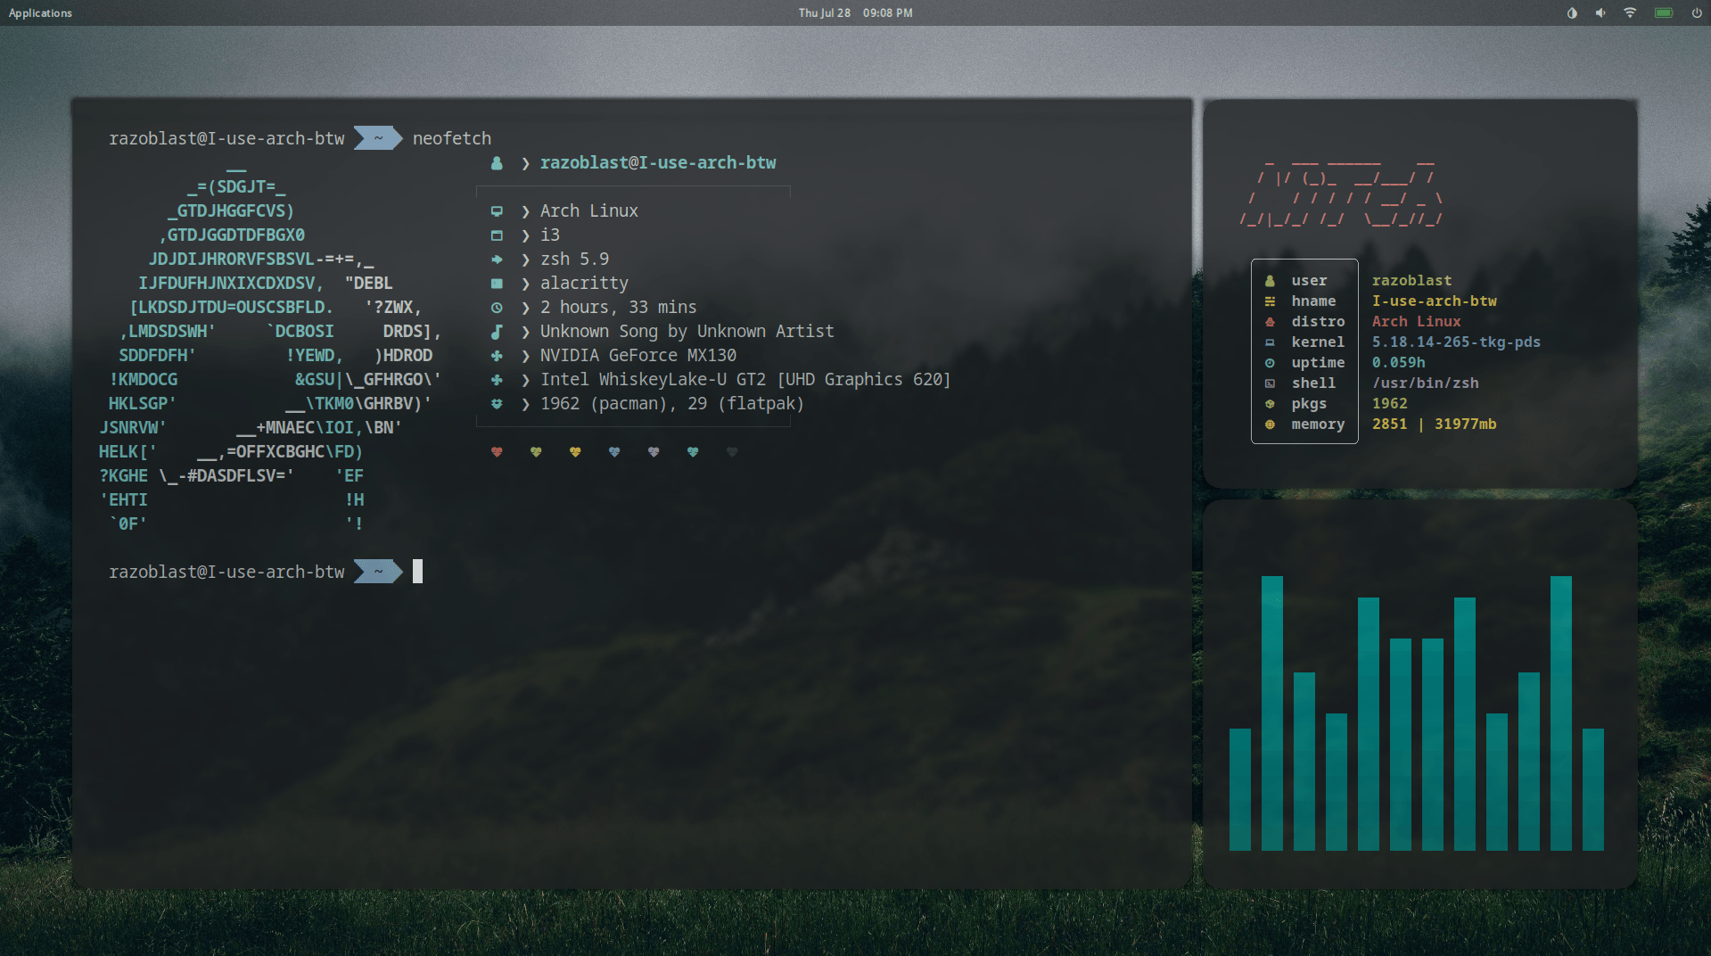Click the memory chip icon beside 31977mb
The image size is (1711, 956).
1270,424
